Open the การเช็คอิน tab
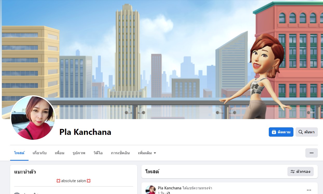 (120, 153)
